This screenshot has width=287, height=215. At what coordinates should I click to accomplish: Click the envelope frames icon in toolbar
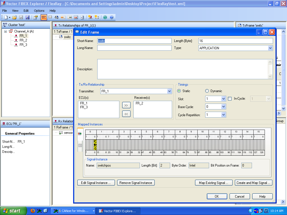50,17
